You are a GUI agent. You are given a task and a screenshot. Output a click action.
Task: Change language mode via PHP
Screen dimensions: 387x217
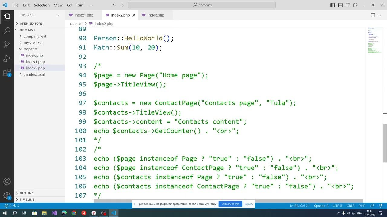[x=362, y=206]
